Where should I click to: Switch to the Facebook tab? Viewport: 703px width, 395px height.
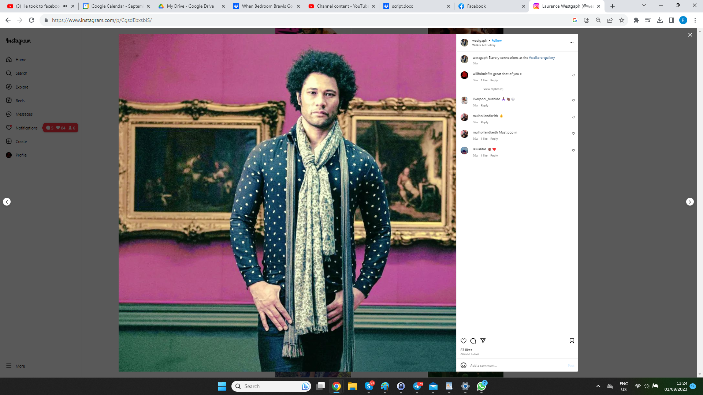[x=492, y=6]
